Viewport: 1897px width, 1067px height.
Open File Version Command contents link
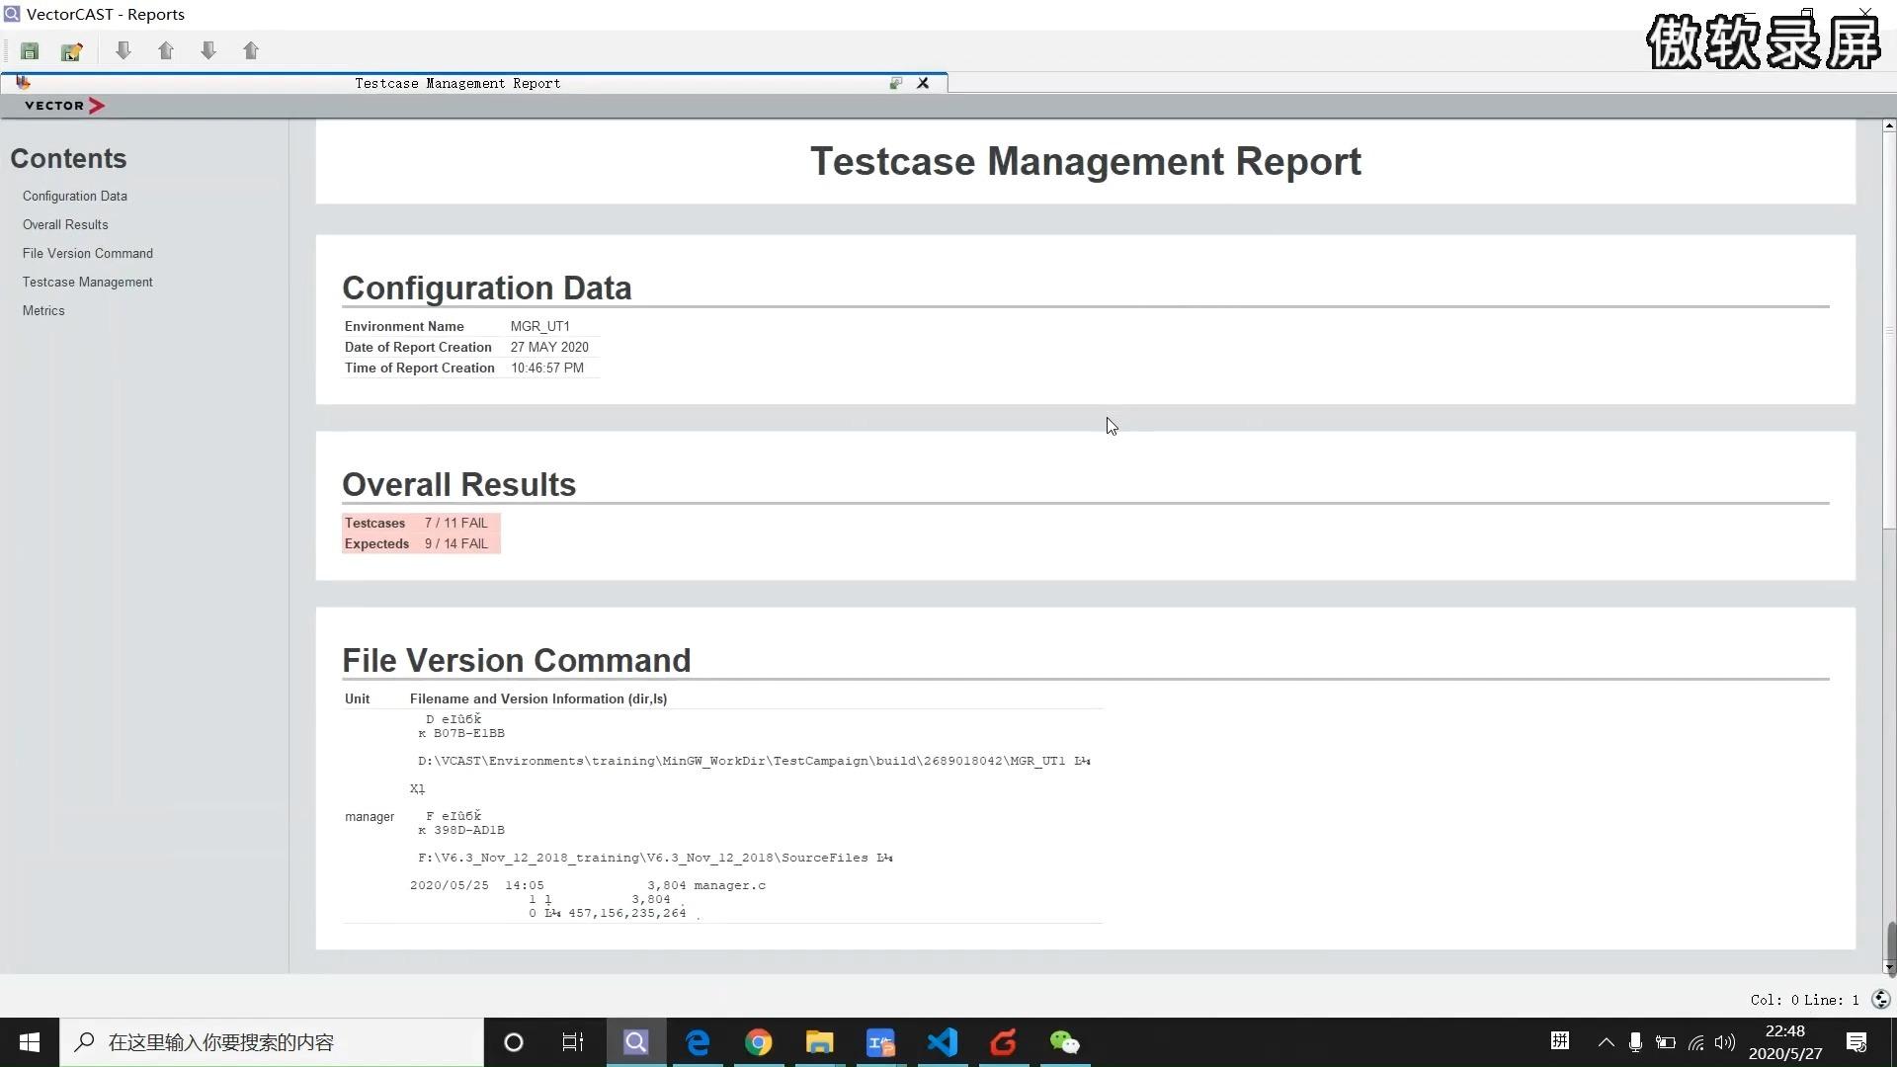[88, 254]
